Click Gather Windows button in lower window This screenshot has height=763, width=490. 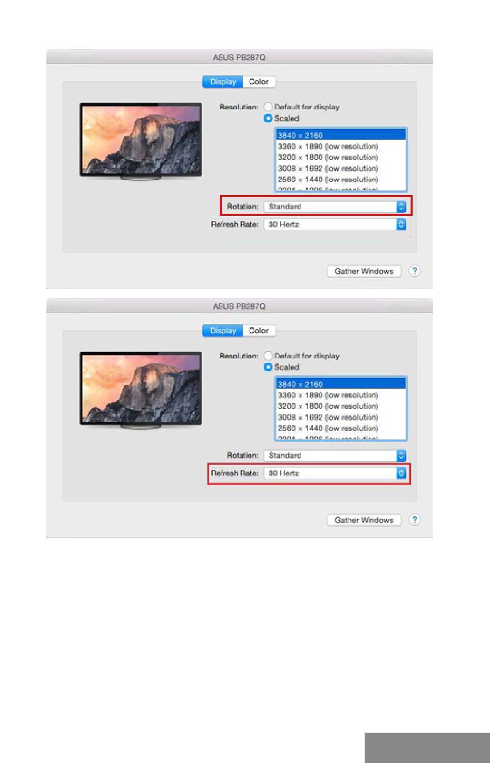(x=364, y=520)
